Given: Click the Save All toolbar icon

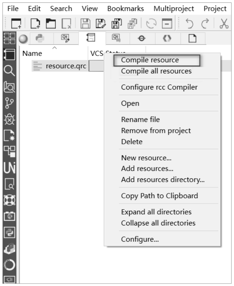Looking at the screenshot, I should click(132, 23).
